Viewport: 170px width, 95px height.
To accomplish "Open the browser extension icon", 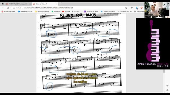I will coord(137,8).
